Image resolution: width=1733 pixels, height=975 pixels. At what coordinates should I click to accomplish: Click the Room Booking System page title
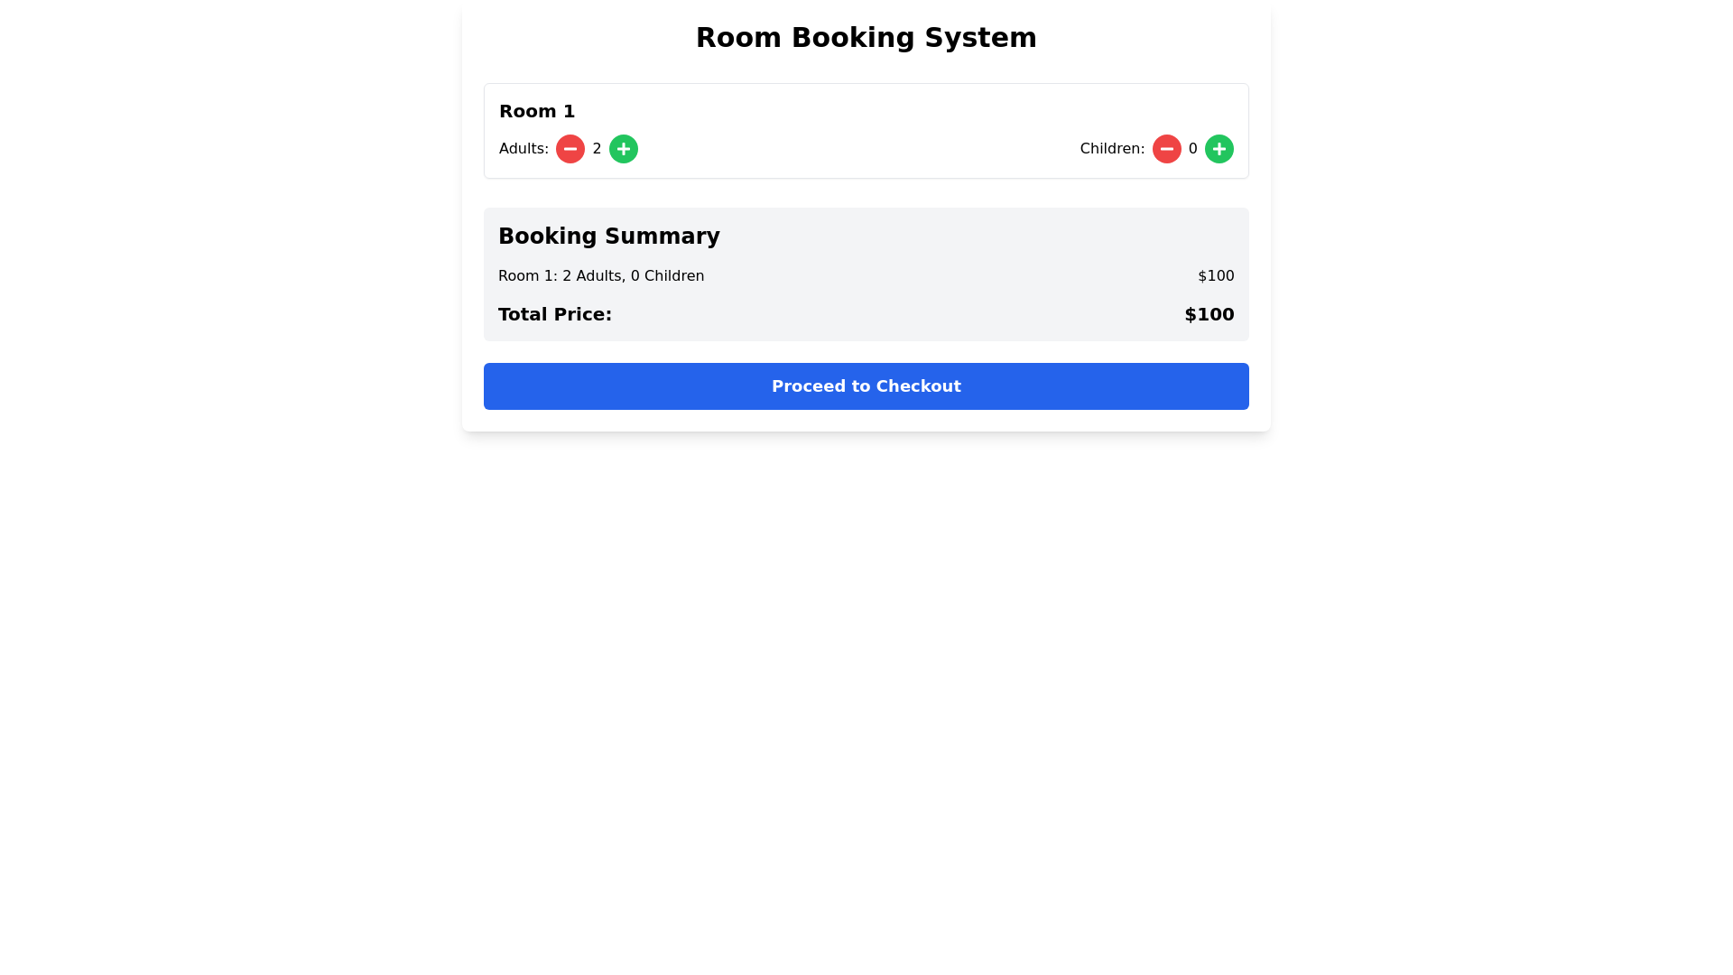pyautogui.click(x=866, y=37)
